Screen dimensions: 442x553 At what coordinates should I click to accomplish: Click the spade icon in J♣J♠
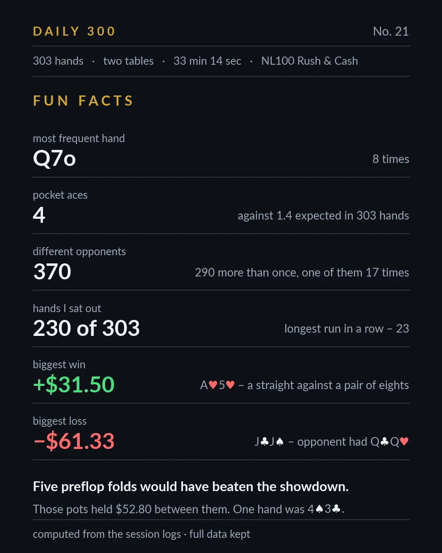point(280,442)
